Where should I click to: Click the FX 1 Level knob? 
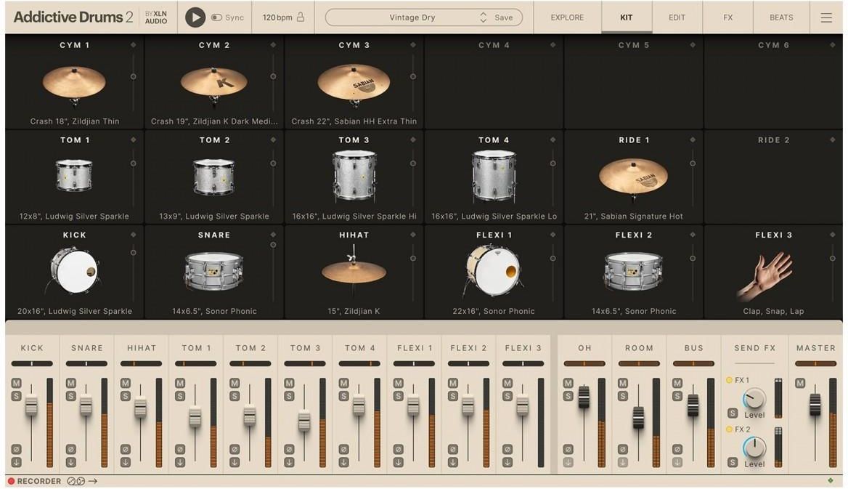[x=754, y=399]
